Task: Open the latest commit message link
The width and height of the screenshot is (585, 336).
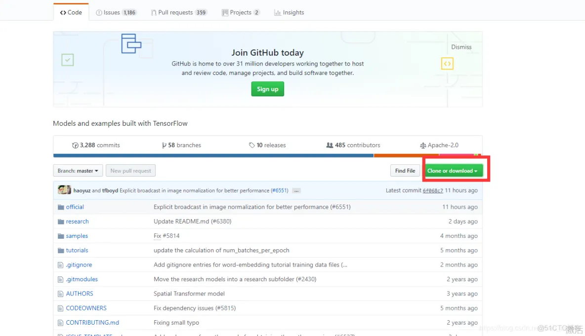Action: (194, 190)
